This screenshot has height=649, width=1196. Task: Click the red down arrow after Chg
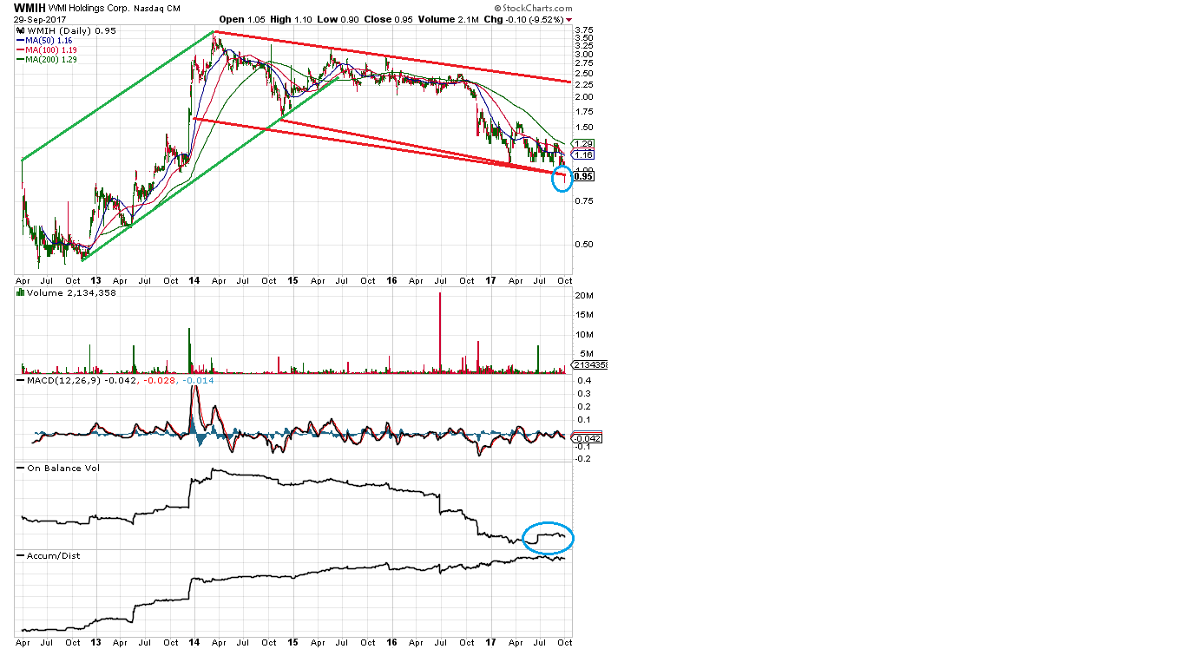(x=568, y=19)
